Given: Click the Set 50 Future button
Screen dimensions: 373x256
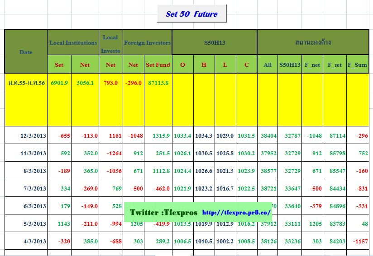Looking at the screenshot, I should click(x=191, y=14).
